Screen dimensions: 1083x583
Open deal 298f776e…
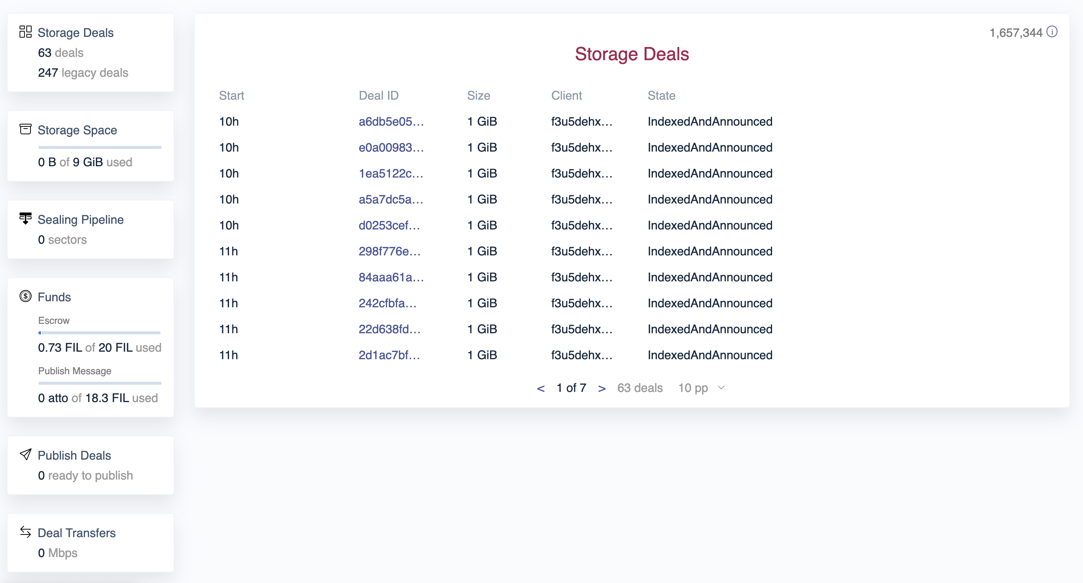click(389, 252)
